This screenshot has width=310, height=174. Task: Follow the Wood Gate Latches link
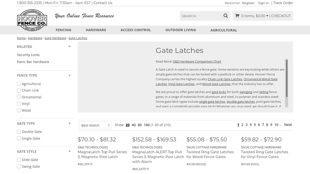click(216, 84)
